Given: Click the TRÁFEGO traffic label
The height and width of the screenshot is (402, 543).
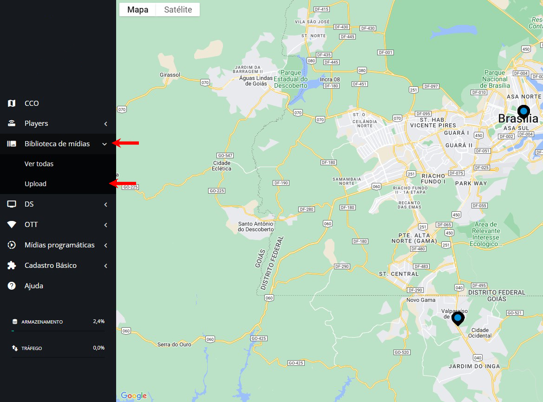Looking at the screenshot, I should point(32,348).
